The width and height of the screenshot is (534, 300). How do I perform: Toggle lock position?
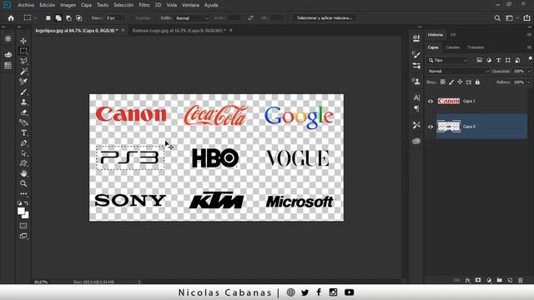[460, 82]
